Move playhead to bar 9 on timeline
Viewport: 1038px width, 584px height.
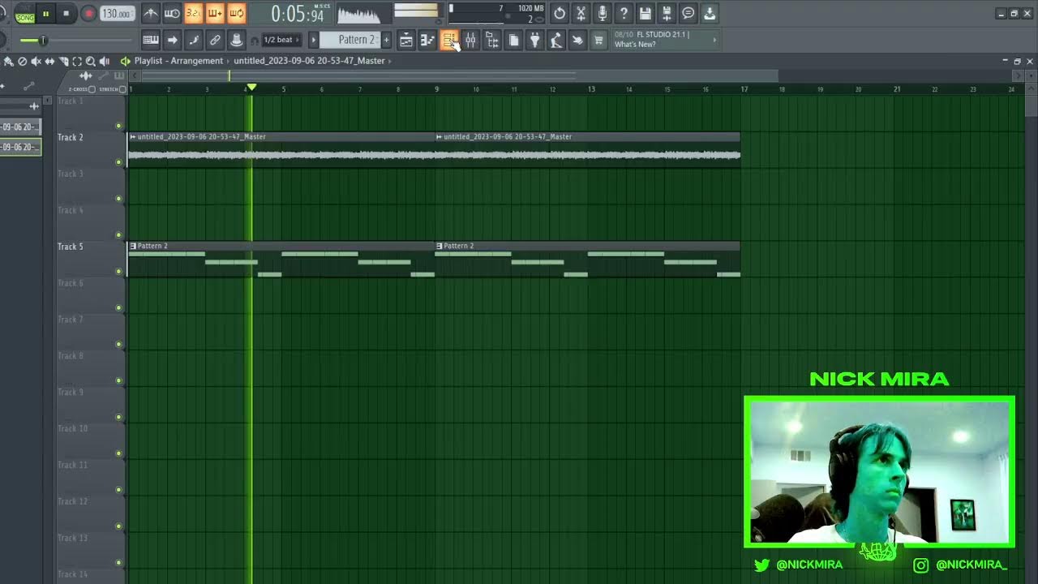436,89
